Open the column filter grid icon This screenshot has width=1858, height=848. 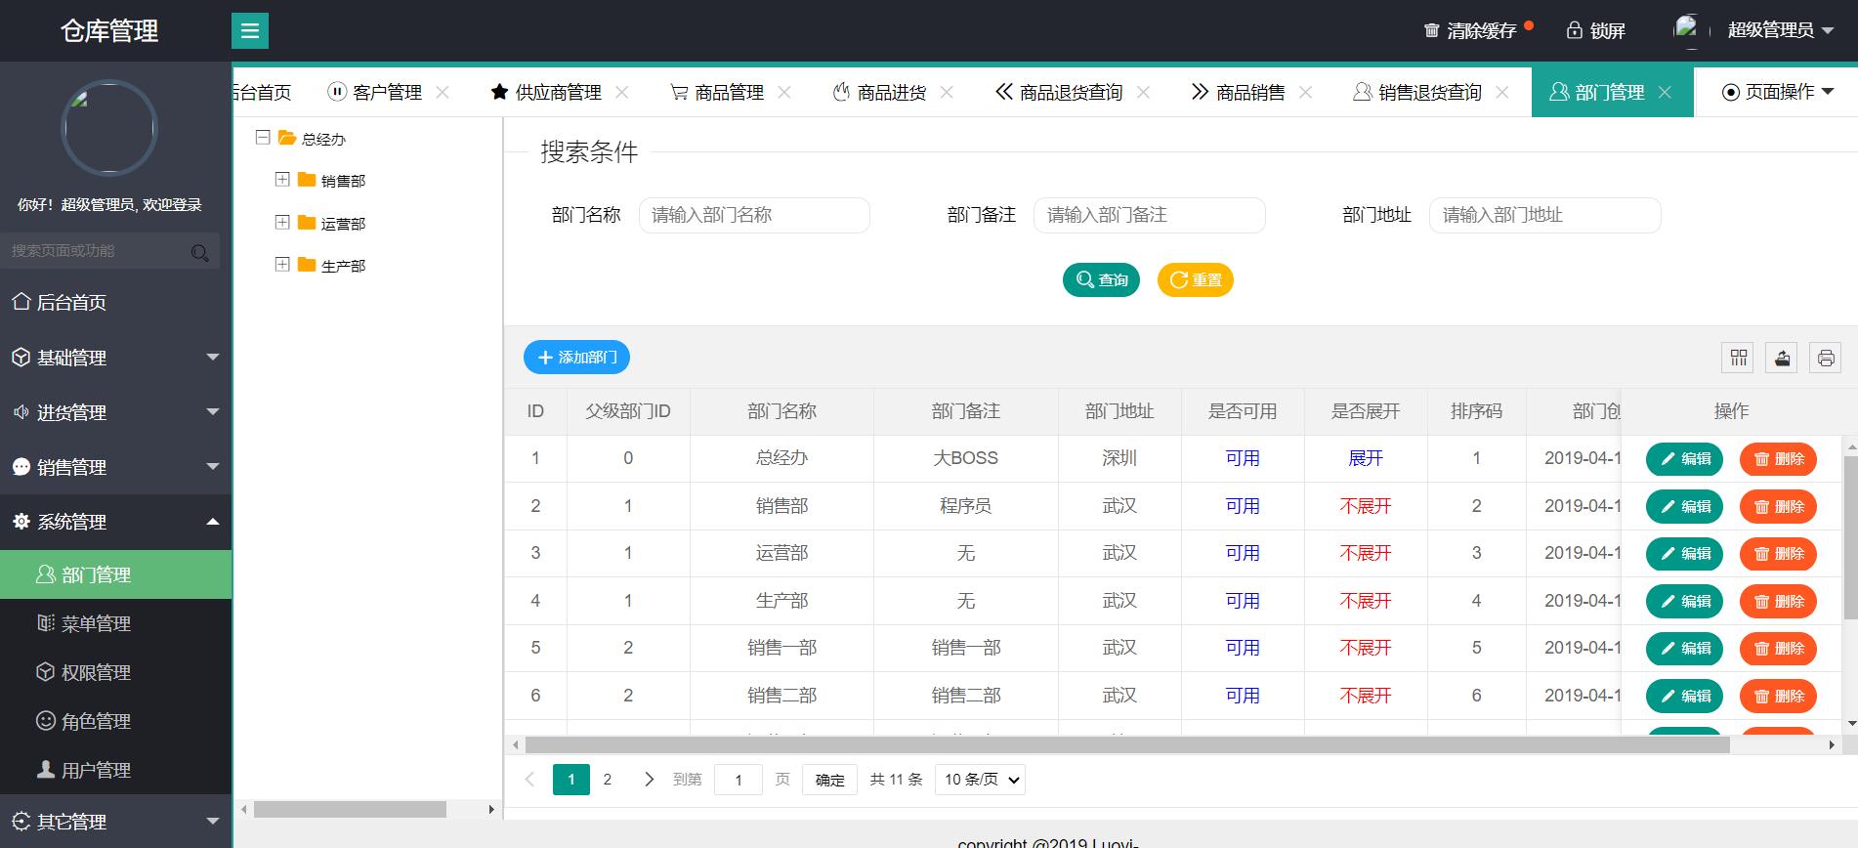click(1738, 358)
